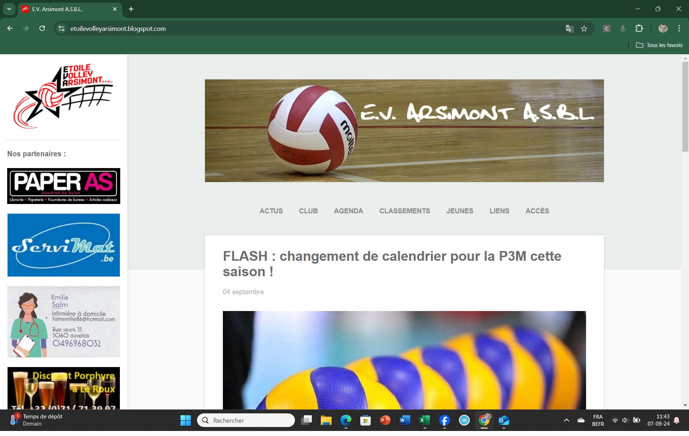Open Word from taskbar

pyautogui.click(x=405, y=420)
